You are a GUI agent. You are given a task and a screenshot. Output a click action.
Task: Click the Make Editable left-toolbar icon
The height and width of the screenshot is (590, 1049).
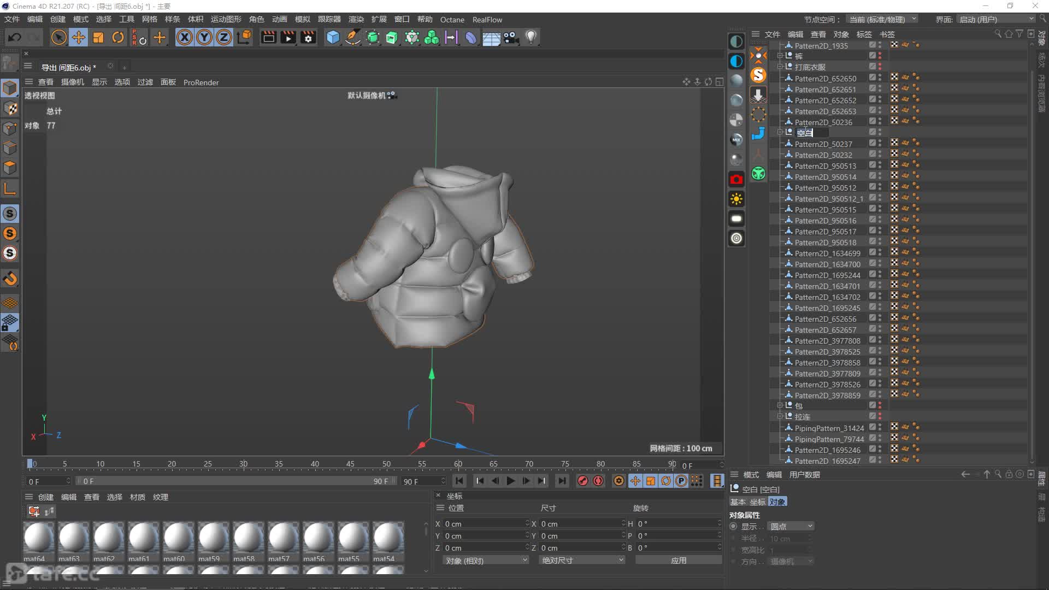pos(10,63)
